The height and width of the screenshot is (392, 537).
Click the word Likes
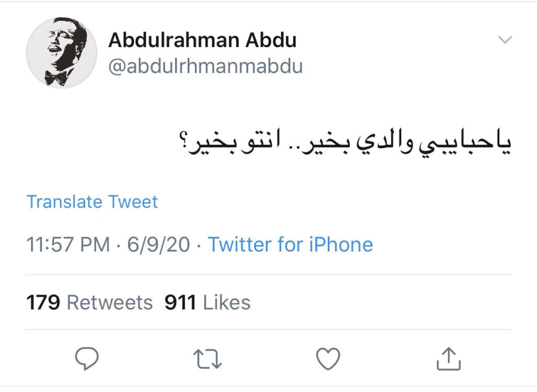pos(227,302)
